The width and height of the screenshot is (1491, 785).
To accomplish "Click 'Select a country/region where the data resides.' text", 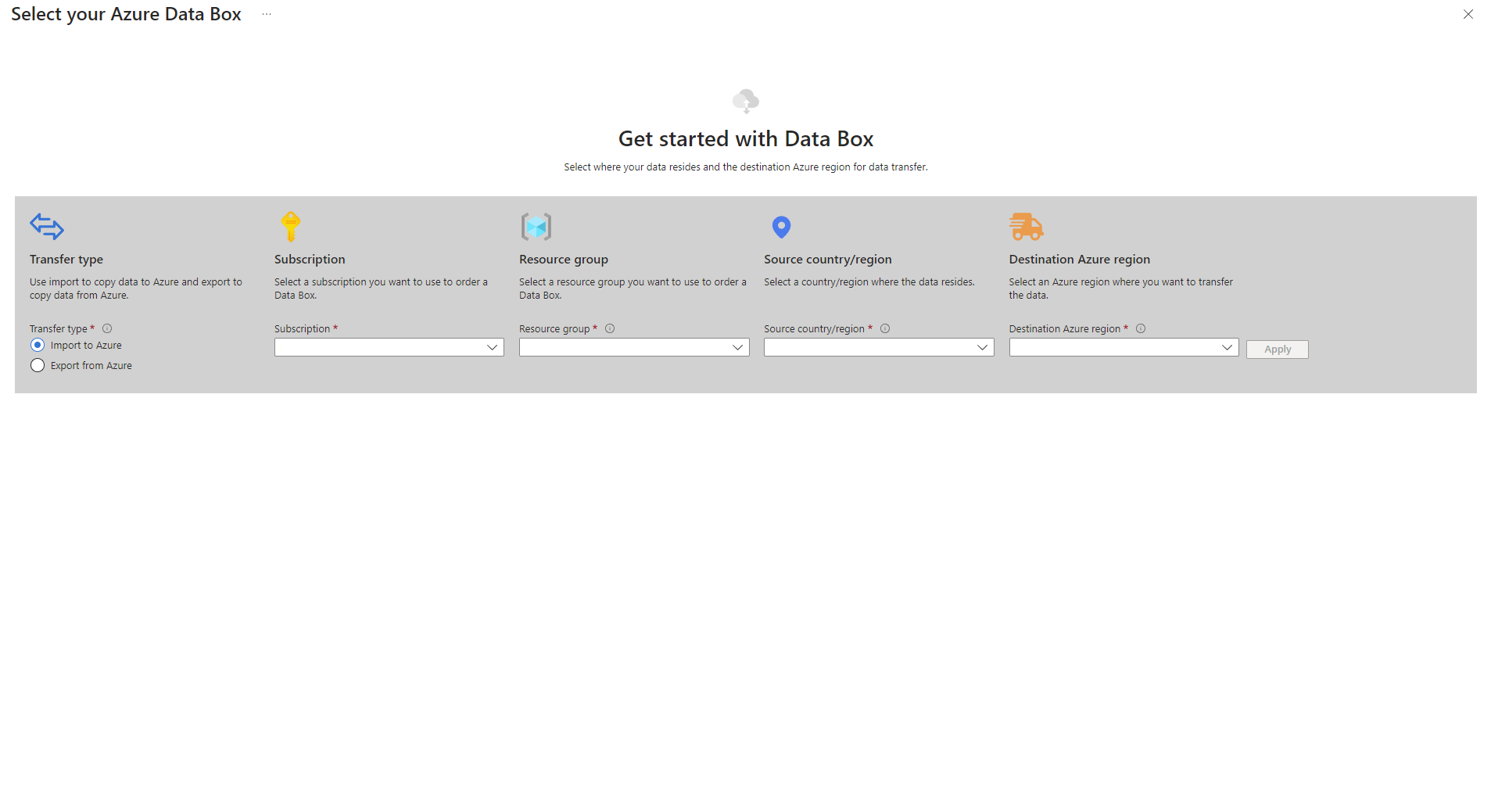I will 869,282.
